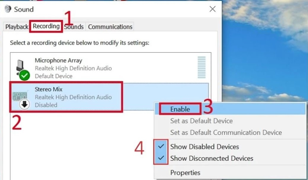Click the green default-device checkmark badge
The width and height of the screenshot is (308, 180).
pyautogui.click(x=24, y=75)
